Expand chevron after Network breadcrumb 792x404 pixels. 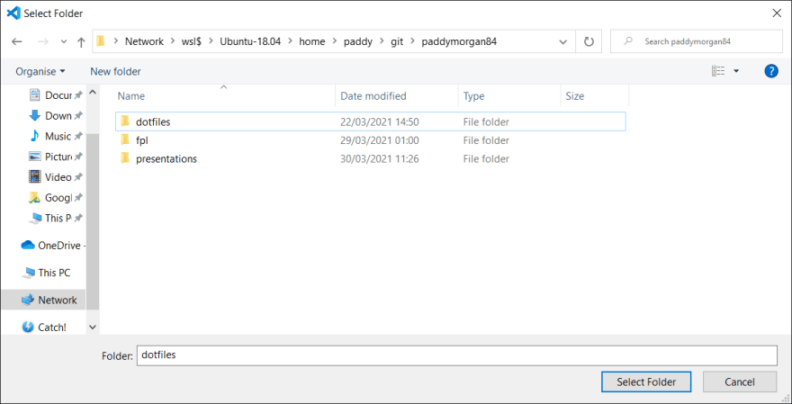173,42
